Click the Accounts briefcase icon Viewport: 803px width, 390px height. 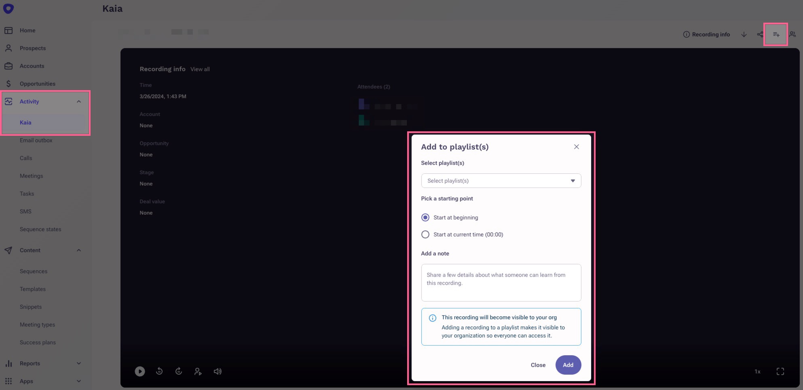8,66
